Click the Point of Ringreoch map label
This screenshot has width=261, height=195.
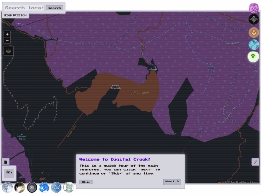116,87
